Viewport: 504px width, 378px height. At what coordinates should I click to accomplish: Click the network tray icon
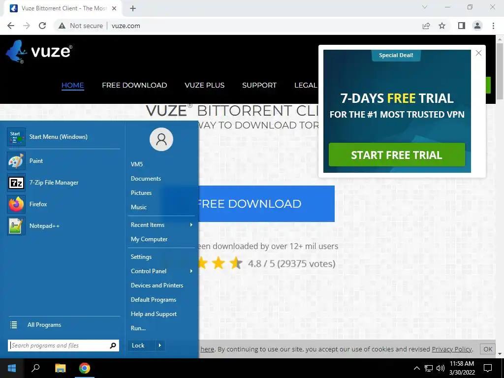click(x=429, y=368)
